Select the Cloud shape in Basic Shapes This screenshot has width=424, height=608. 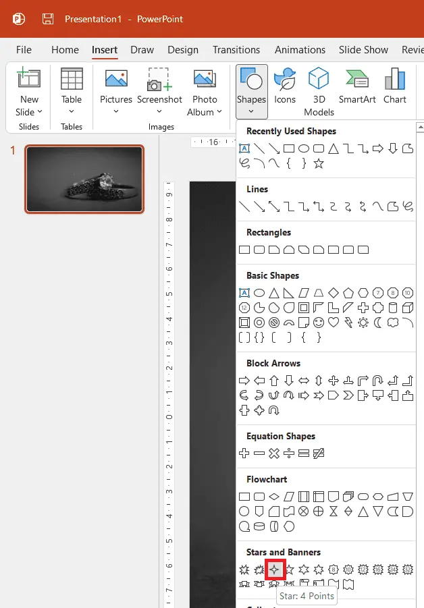(x=393, y=323)
